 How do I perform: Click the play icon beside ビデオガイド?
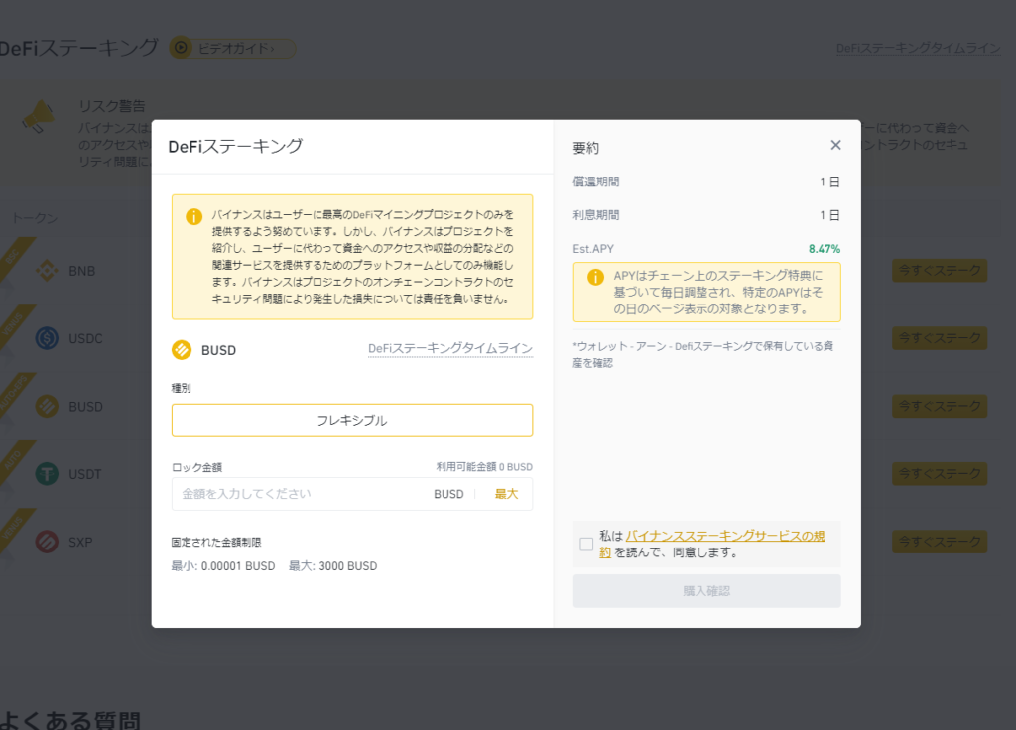[181, 48]
